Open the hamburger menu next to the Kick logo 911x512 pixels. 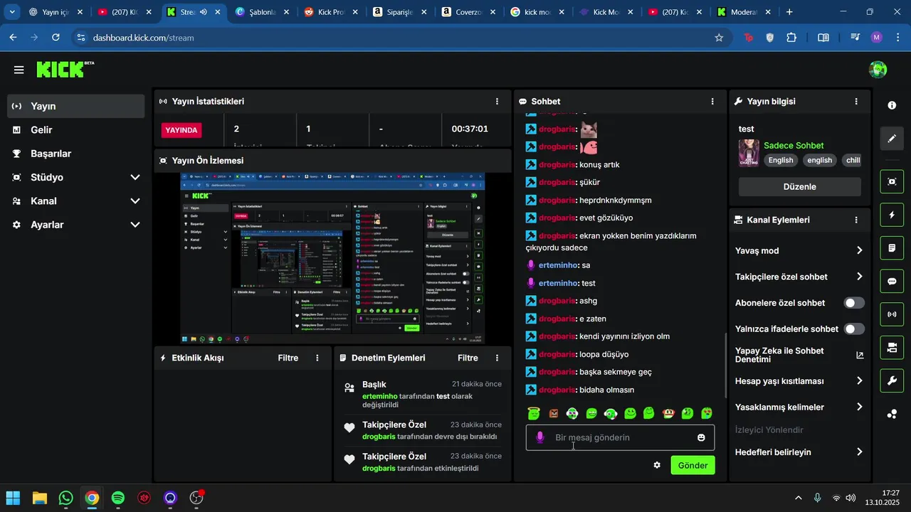click(x=19, y=70)
